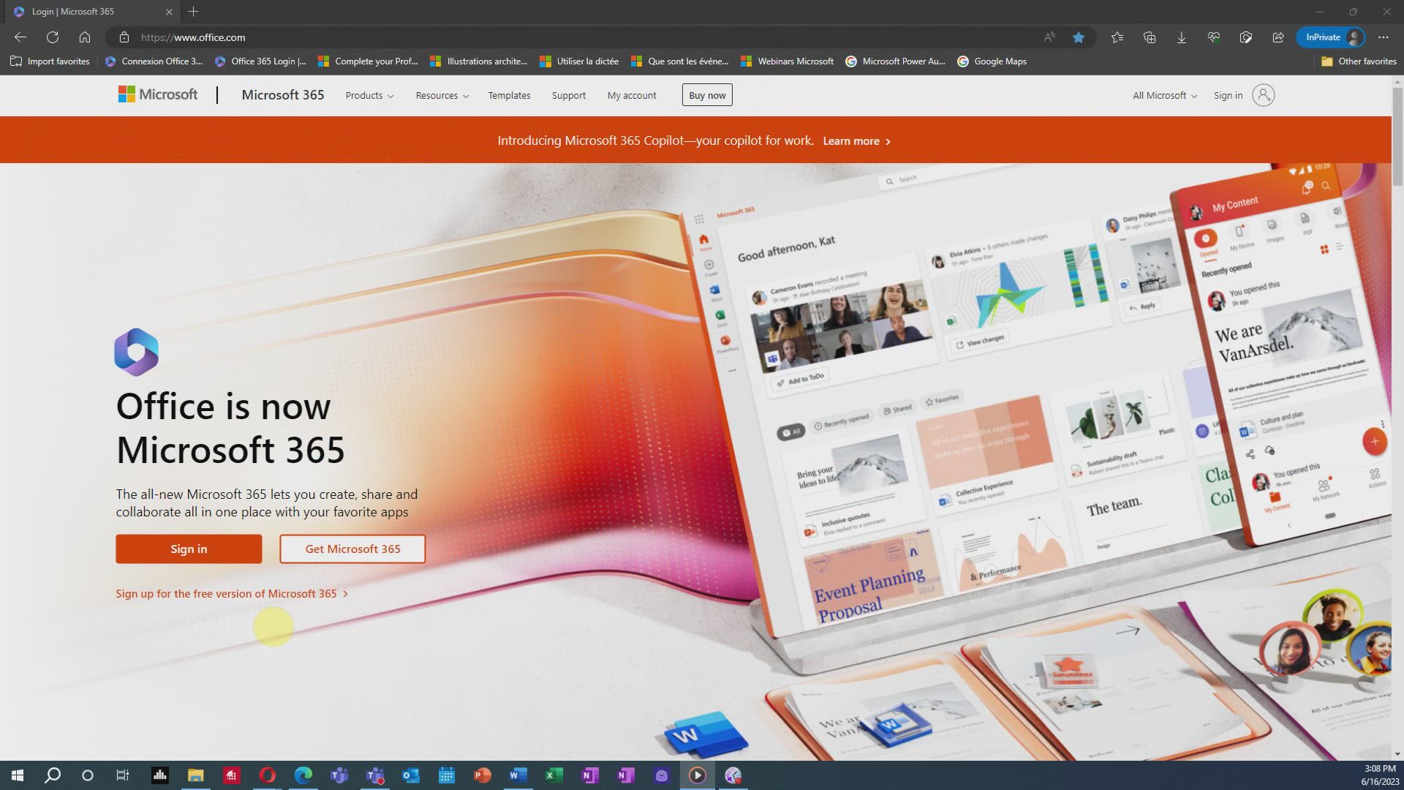The image size is (1404, 790).
Task: Open the Support menu item
Action: pyautogui.click(x=568, y=96)
